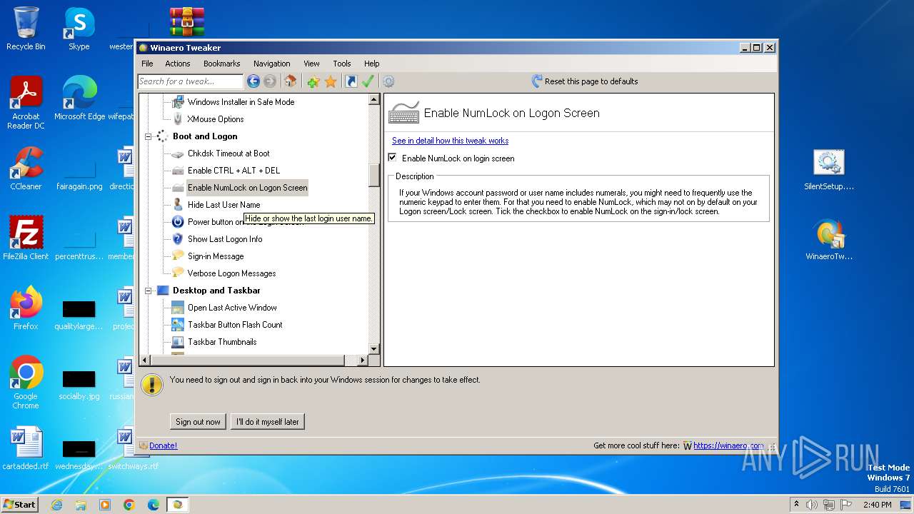This screenshot has height=514, width=914.
Task: Open the File menu
Action: tap(147, 64)
